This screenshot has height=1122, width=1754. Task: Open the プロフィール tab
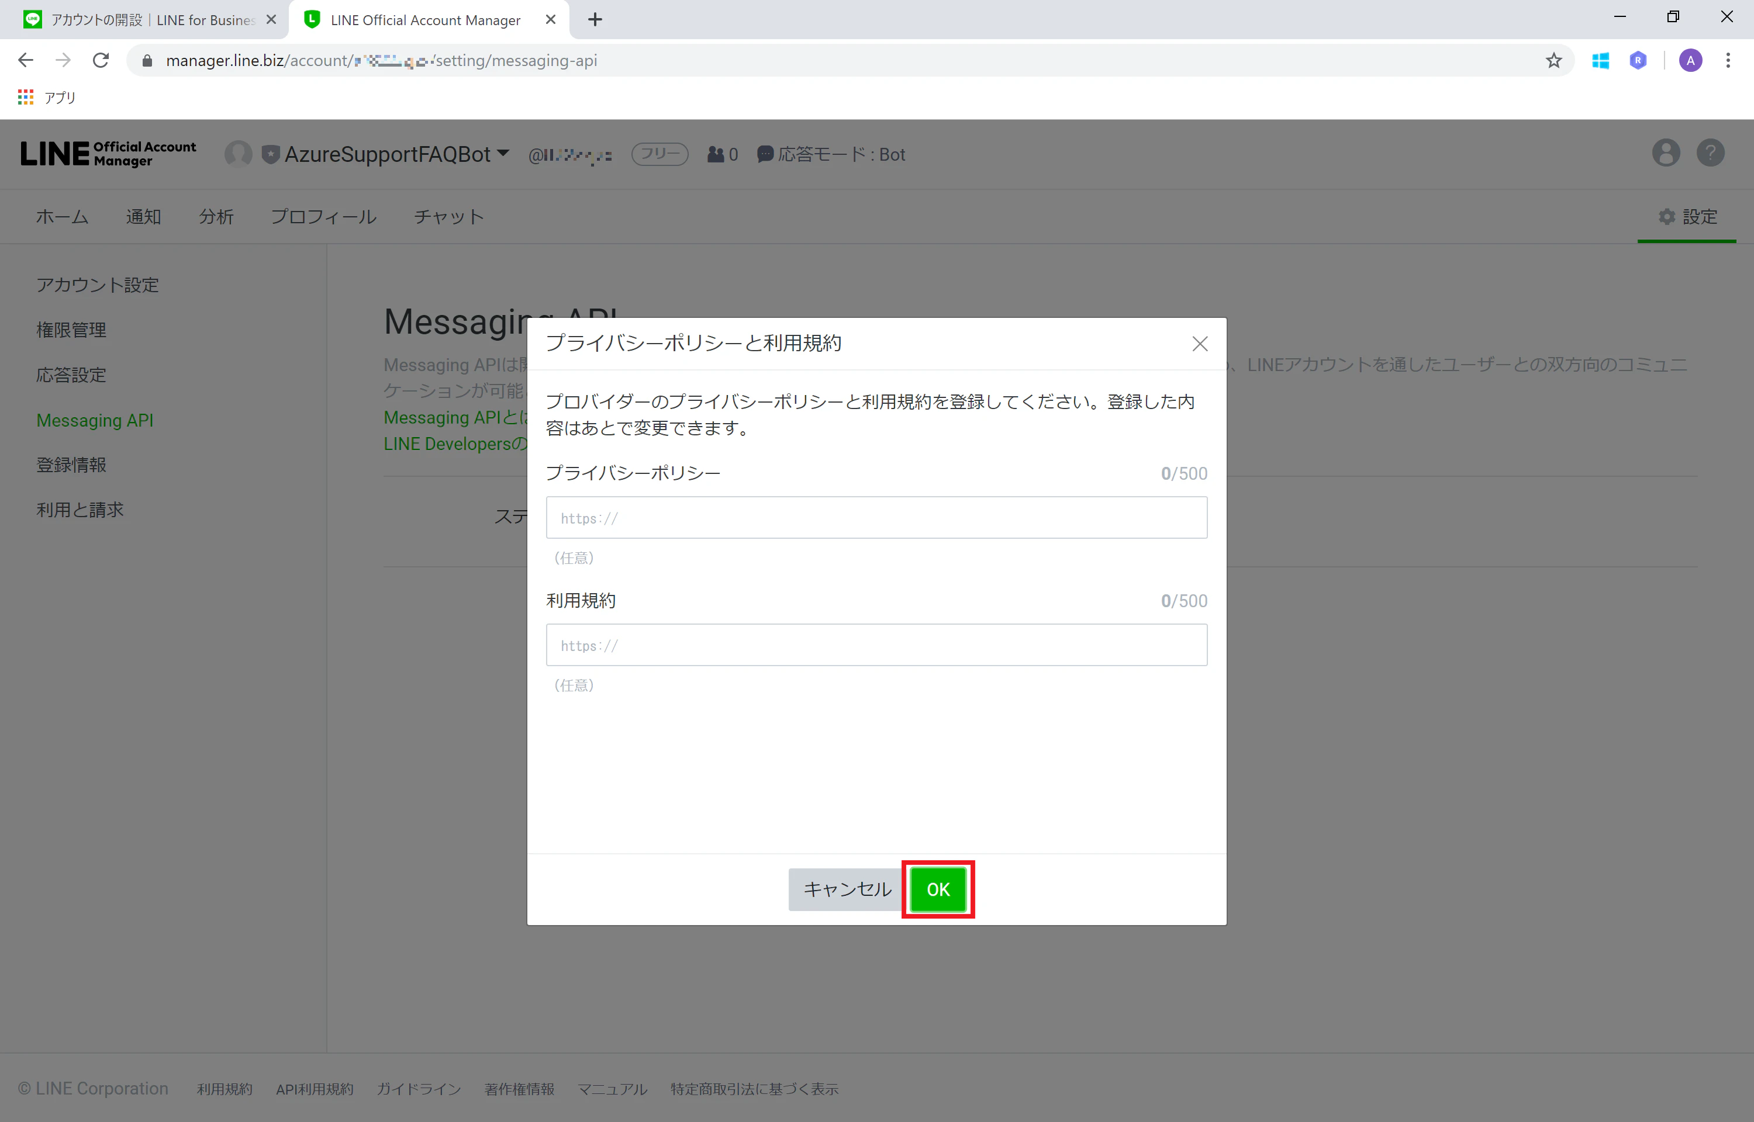click(x=323, y=216)
